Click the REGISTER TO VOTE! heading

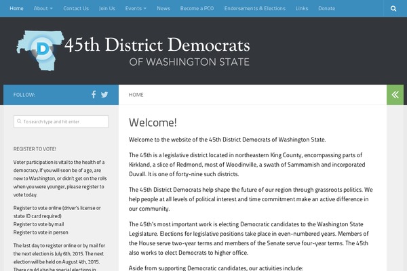[35, 149]
